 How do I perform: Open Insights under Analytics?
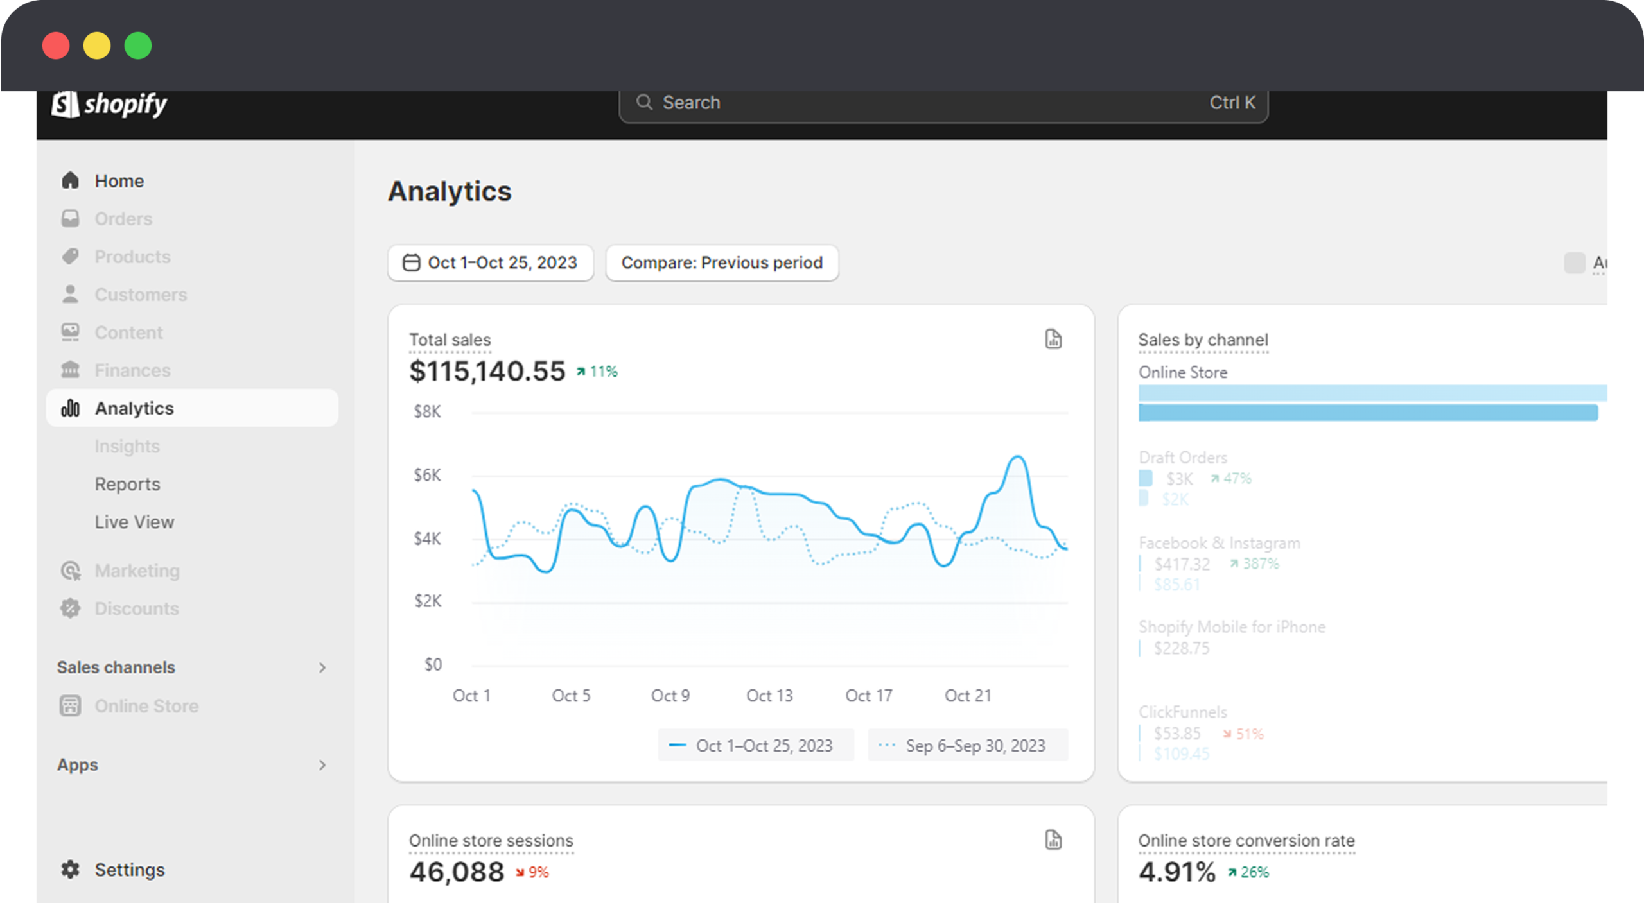(127, 446)
